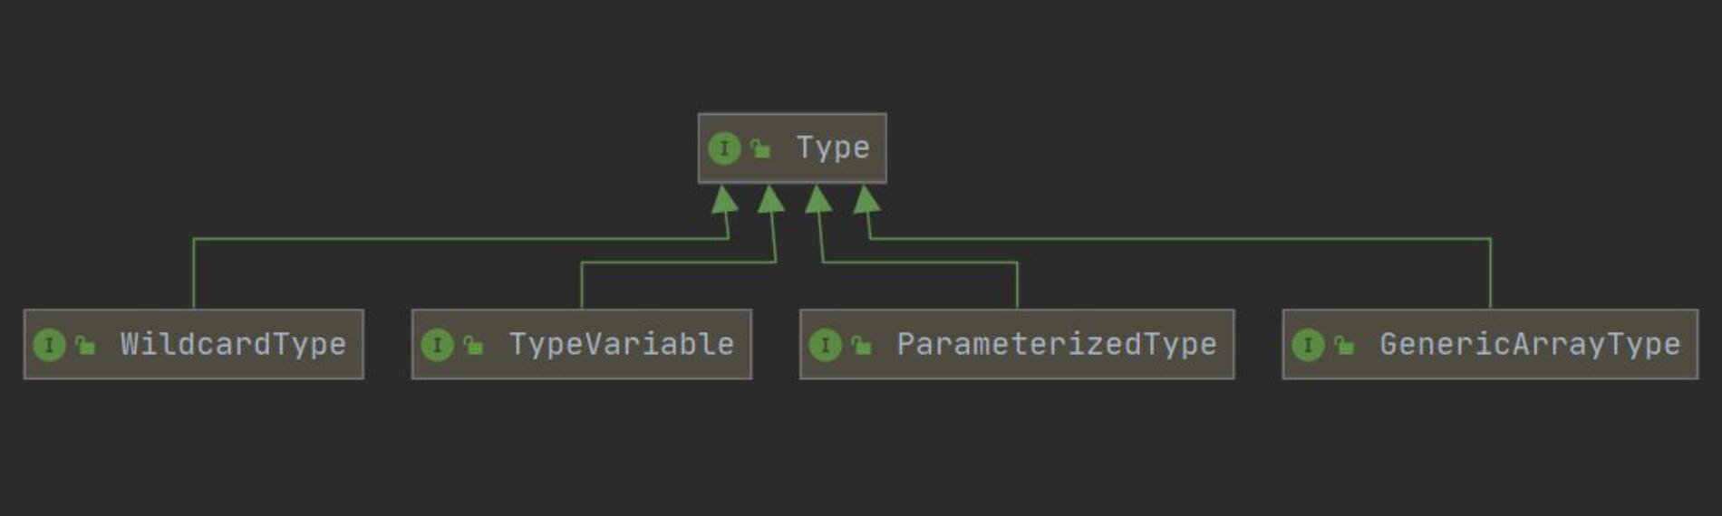Click the second inheritance arrowhead under Type

[771, 200]
